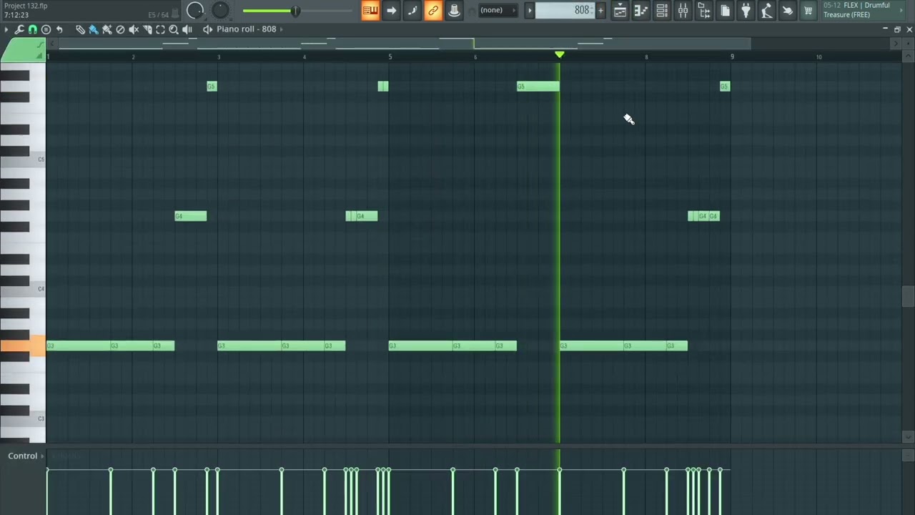
Task: Open the piano roll options menu arrow
Action: [x=6, y=29]
